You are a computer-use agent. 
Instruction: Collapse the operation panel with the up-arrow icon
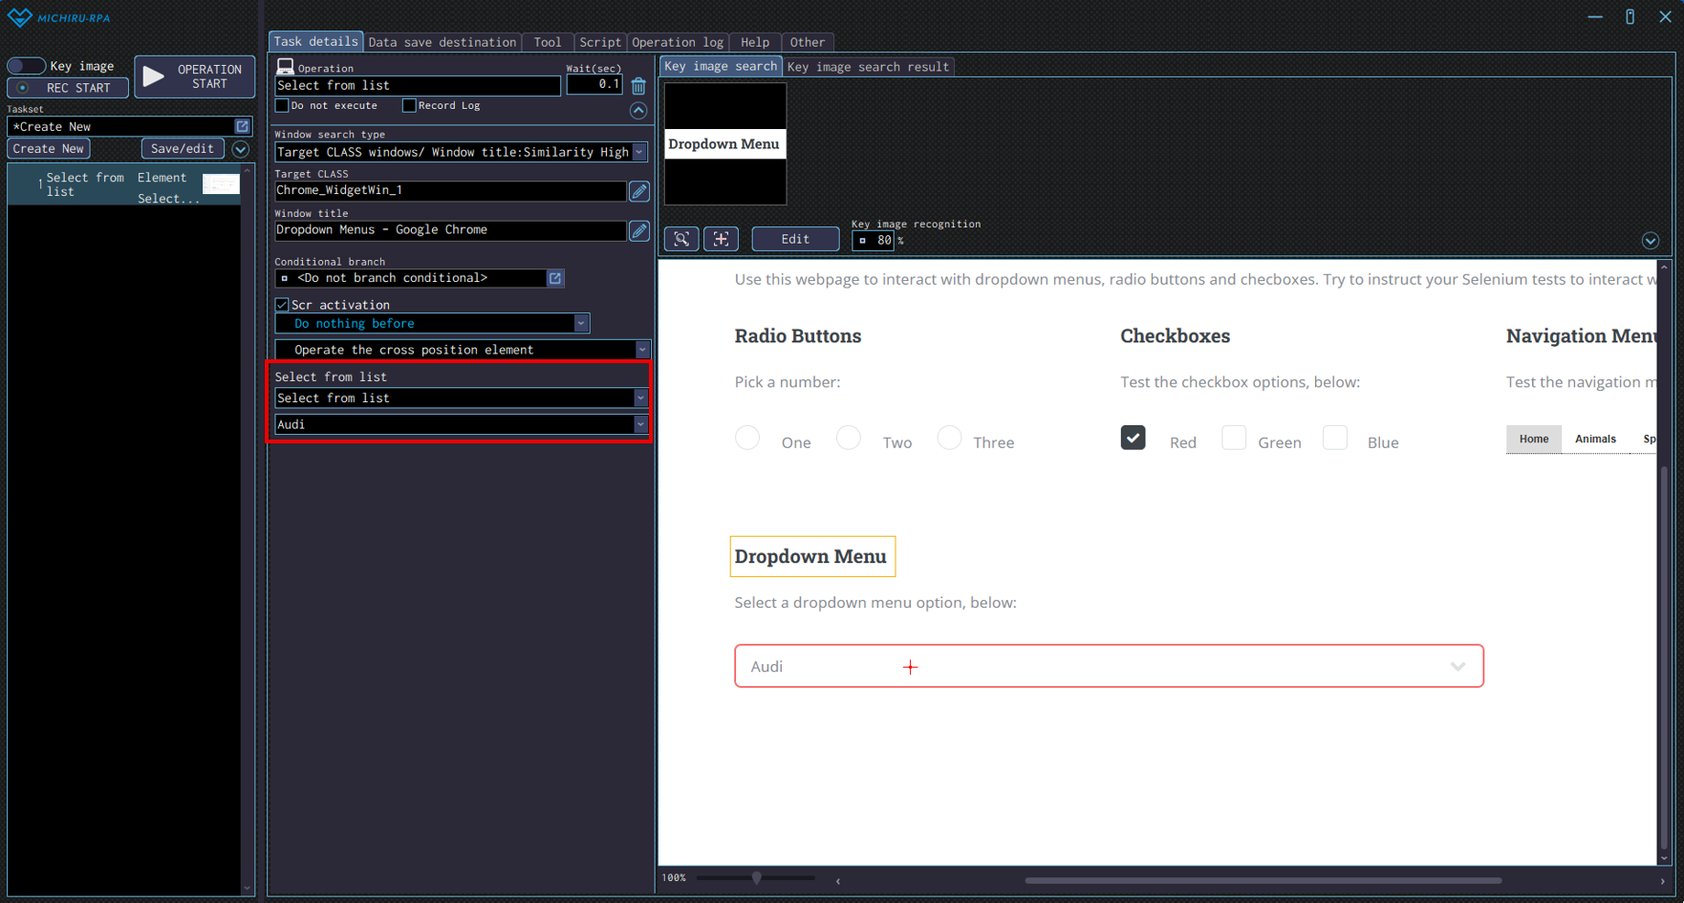pyautogui.click(x=638, y=111)
